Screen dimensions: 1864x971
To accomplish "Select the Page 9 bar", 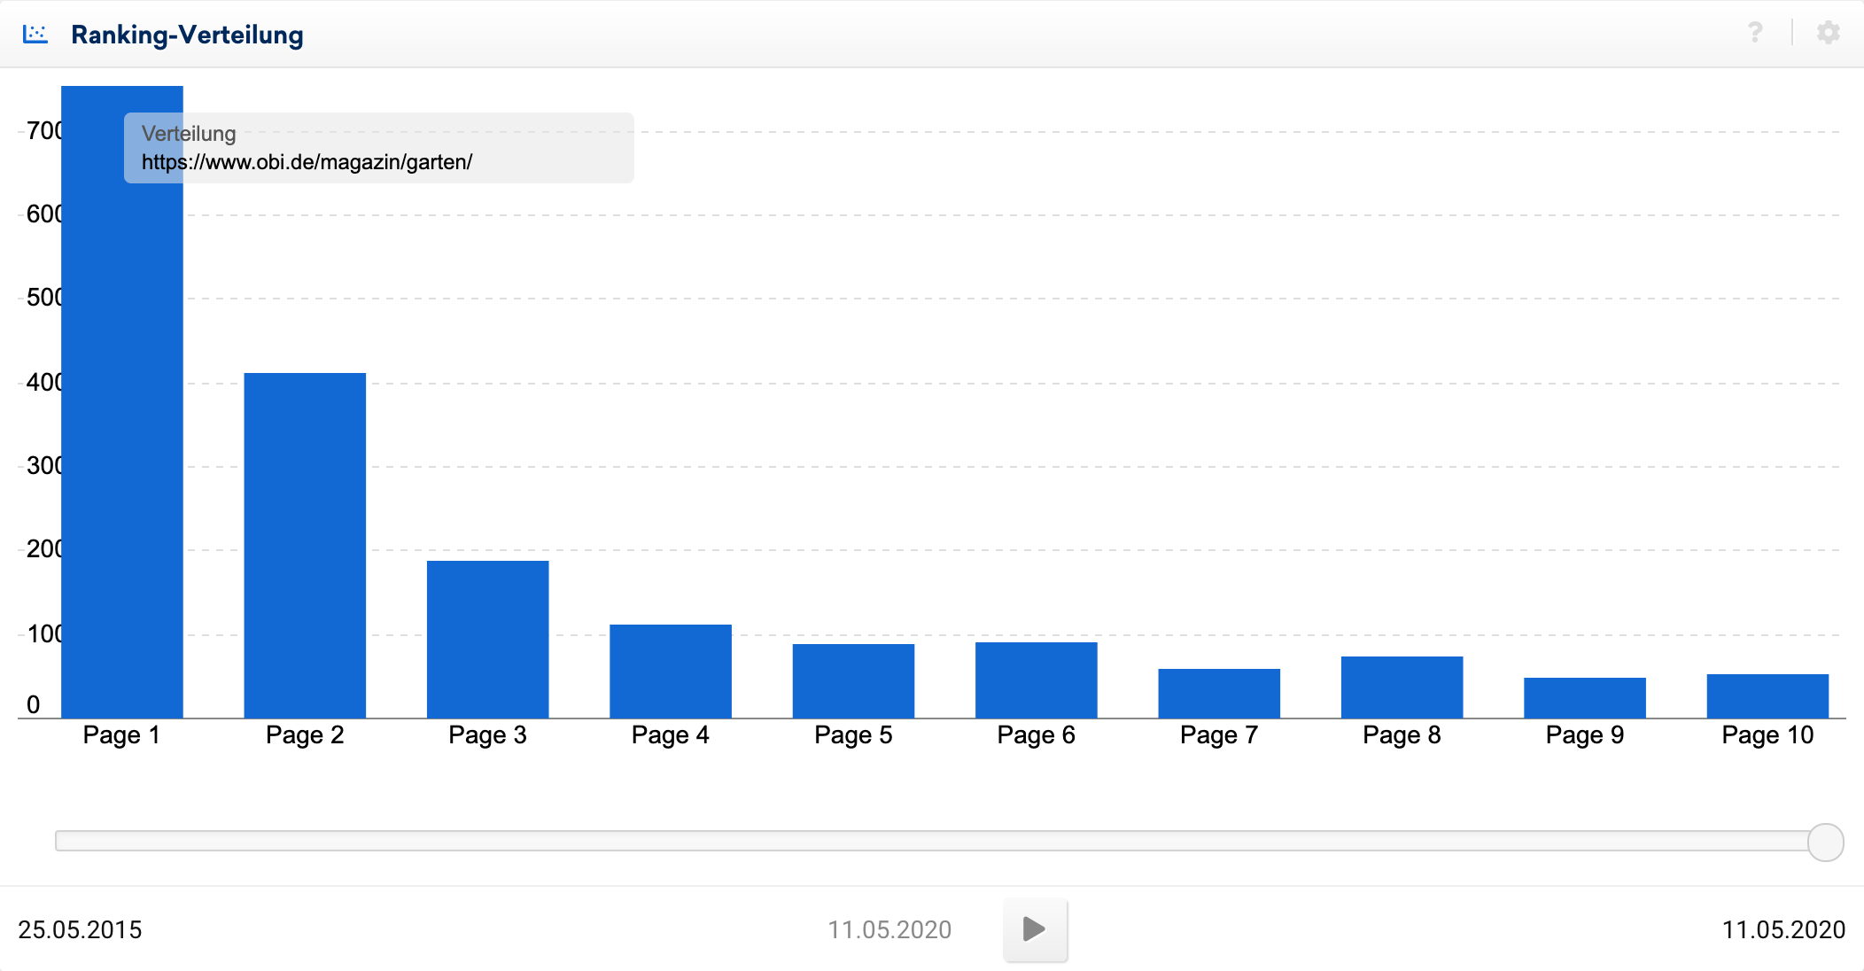I will point(1584,697).
